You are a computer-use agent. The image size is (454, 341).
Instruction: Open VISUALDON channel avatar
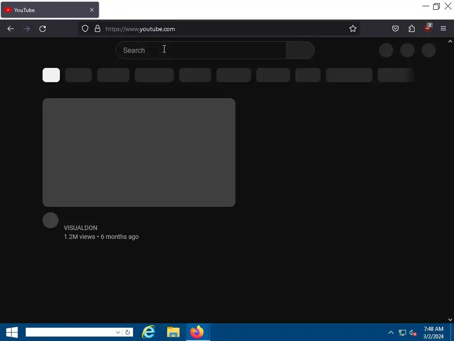click(x=51, y=220)
